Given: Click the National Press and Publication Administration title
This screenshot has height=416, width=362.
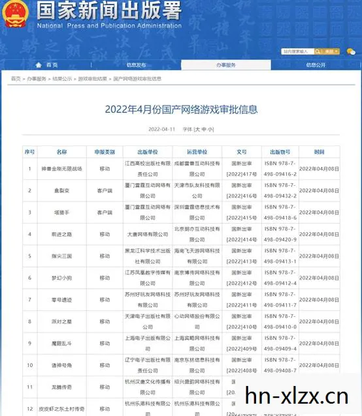Looking at the screenshot, I should click(x=109, y=25).
